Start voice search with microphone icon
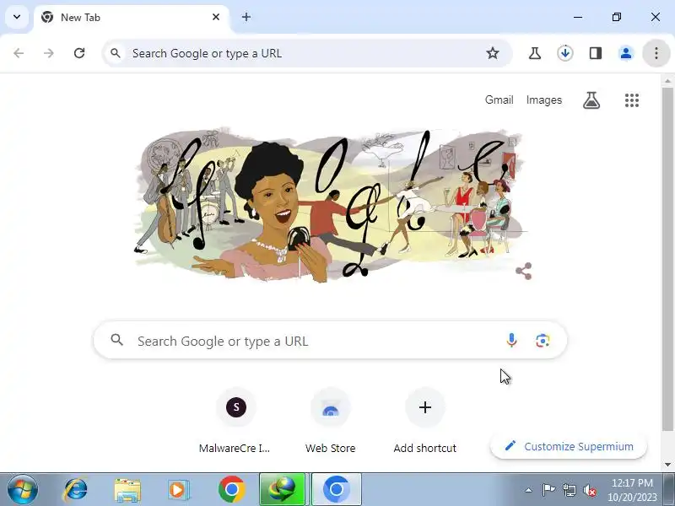Viewport: 675px width, 506px height. click(511, 341)
